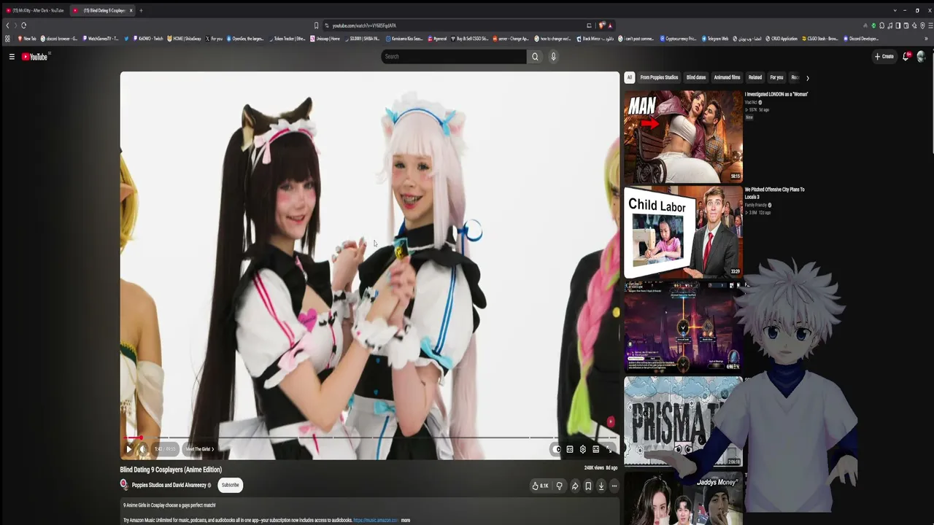Open the more actions ellipsis menu

(x=614, y=486)
